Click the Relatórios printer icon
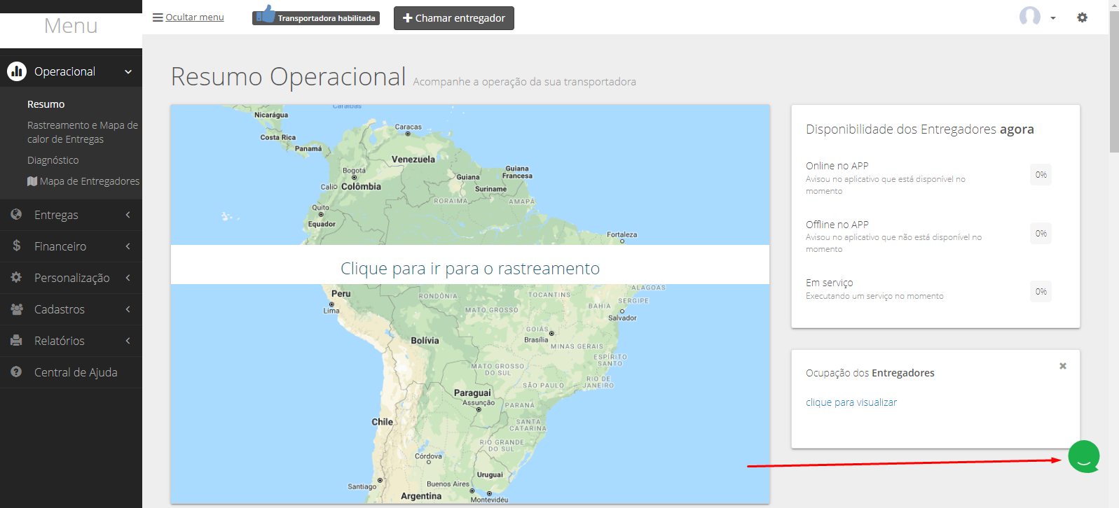Viewport: 1119px width, 508px height. (16, 340)
